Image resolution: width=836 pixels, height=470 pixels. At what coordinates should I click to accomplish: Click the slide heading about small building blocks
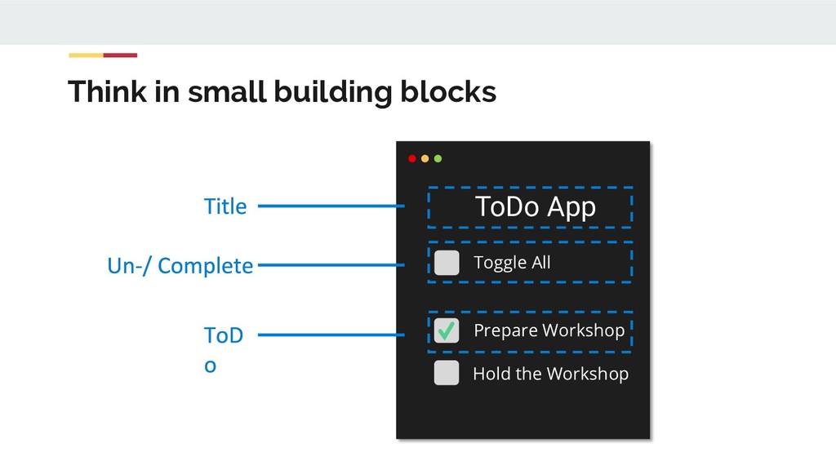coord(282,92)
